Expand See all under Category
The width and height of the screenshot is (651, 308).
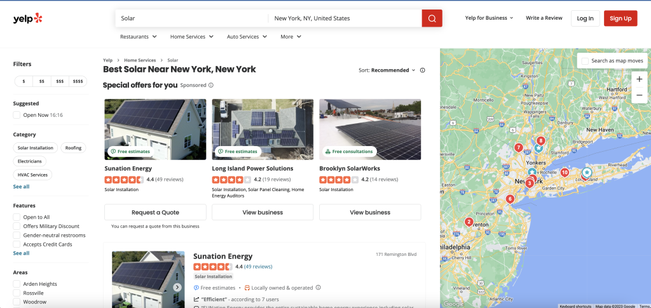[x=21, y=187]
